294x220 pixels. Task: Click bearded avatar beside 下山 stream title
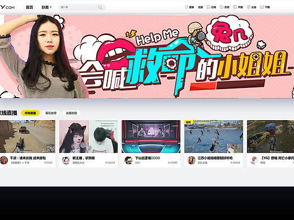129,160
